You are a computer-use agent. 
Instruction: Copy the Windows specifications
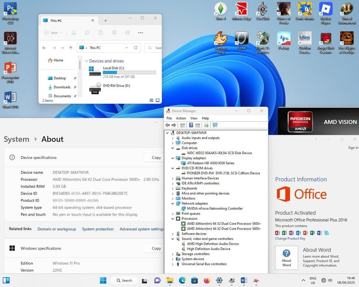[156, 248]
